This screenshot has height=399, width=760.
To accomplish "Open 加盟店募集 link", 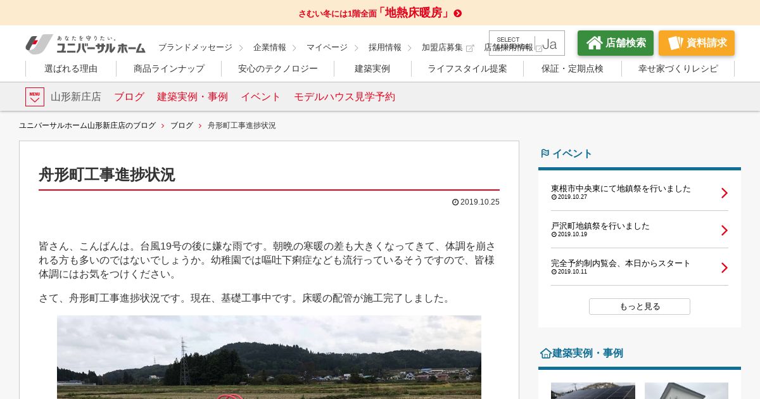I will coord(442,47).
